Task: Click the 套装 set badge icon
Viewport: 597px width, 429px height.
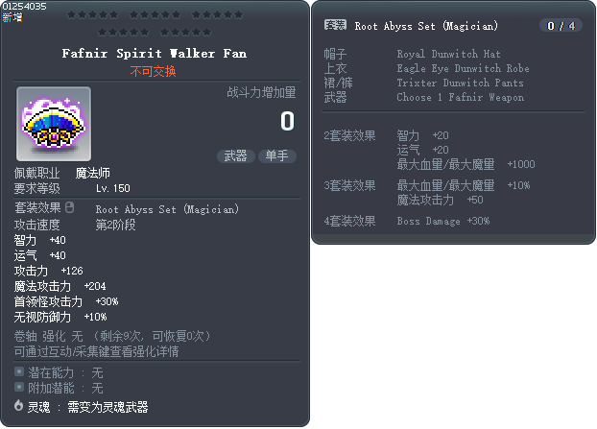Action: pos(335,26)
